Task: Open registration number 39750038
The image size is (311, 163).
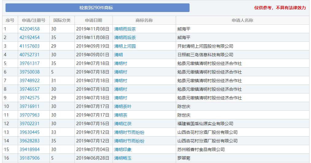Action: coord(29,72)
